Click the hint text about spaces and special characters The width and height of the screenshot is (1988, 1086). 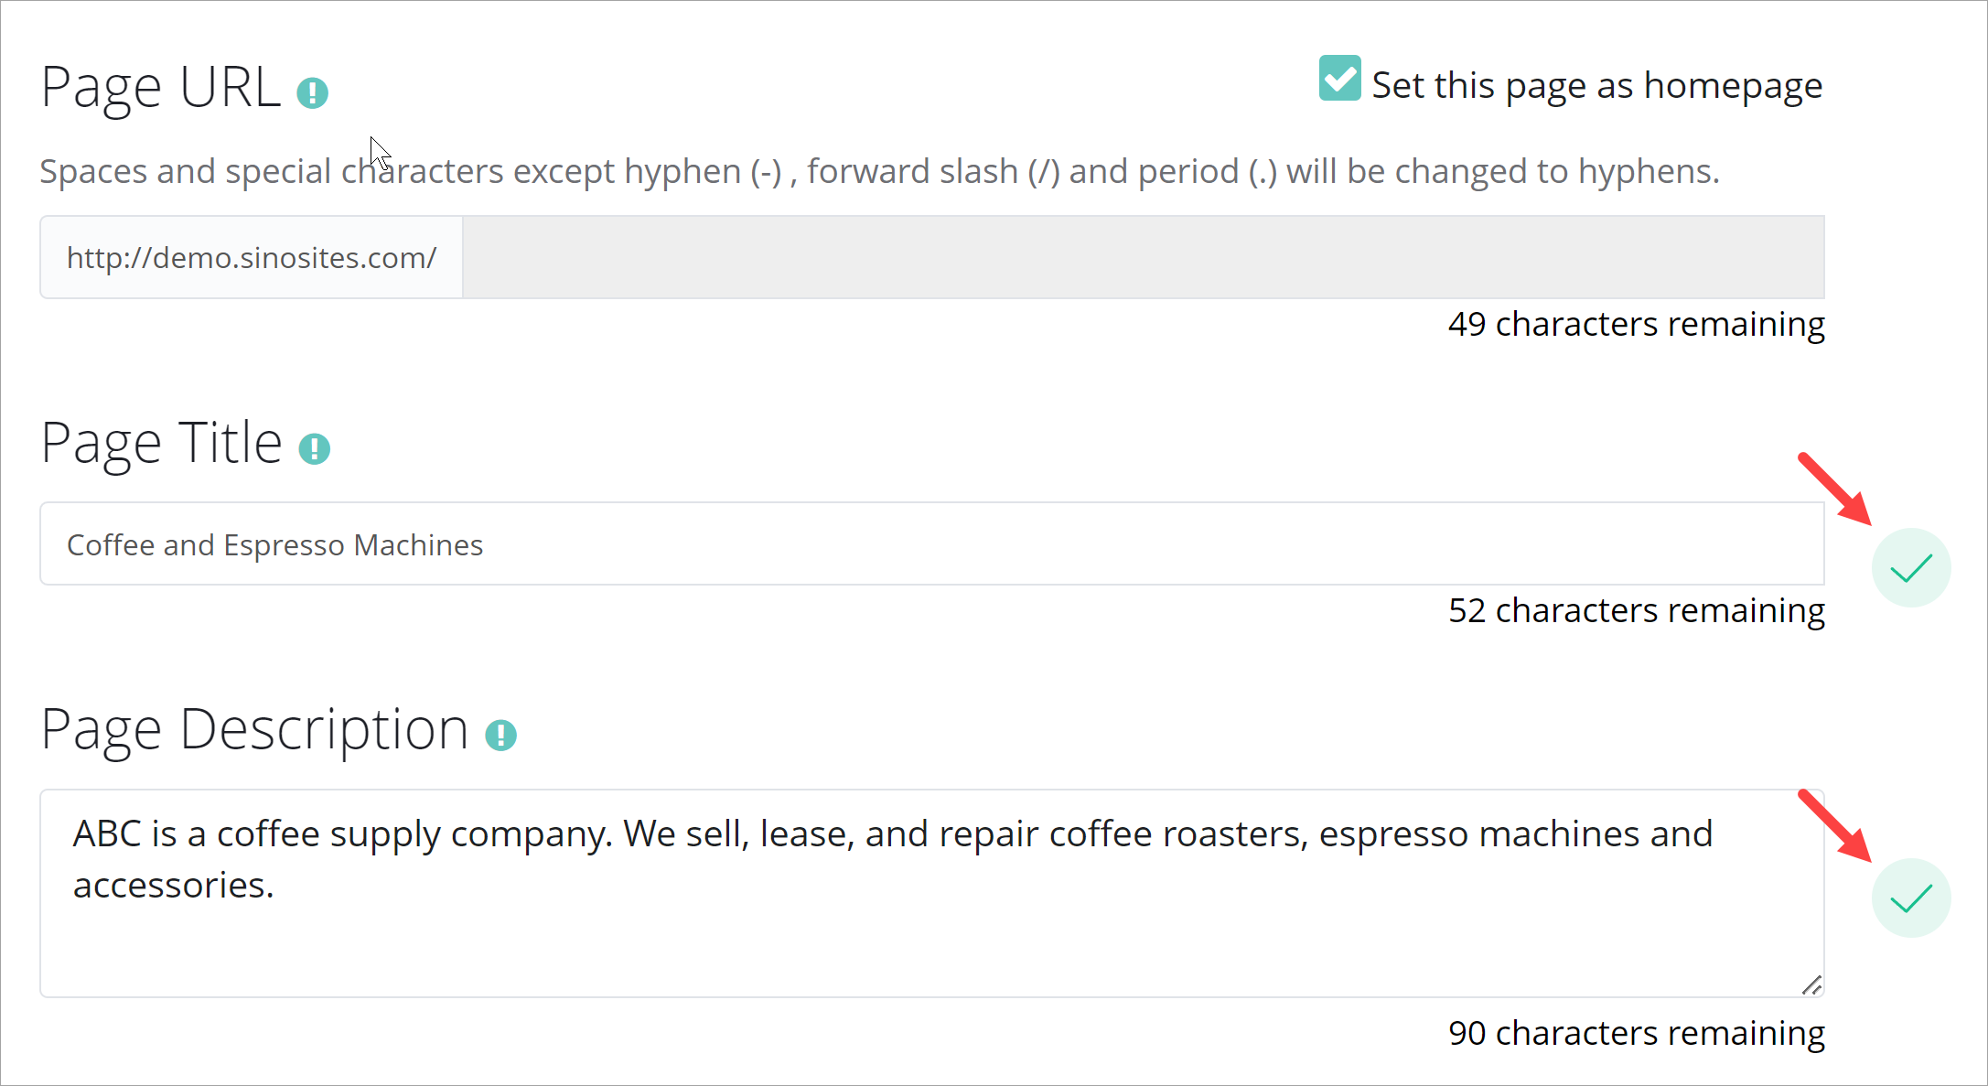point(879,172)
